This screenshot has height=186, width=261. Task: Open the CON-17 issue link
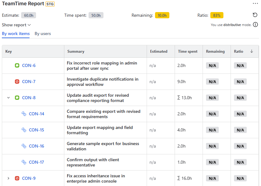[x=36, y=162]
